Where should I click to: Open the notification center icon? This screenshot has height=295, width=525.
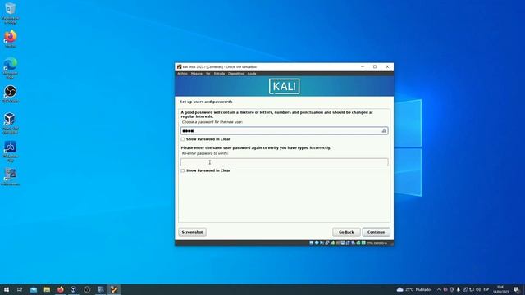tap(516, 289)
